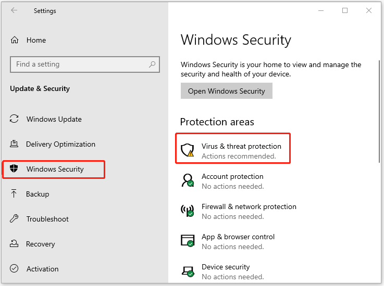384x286 pixels.
Task: Click the Activation checkmark icon
Action: (15, 269)
